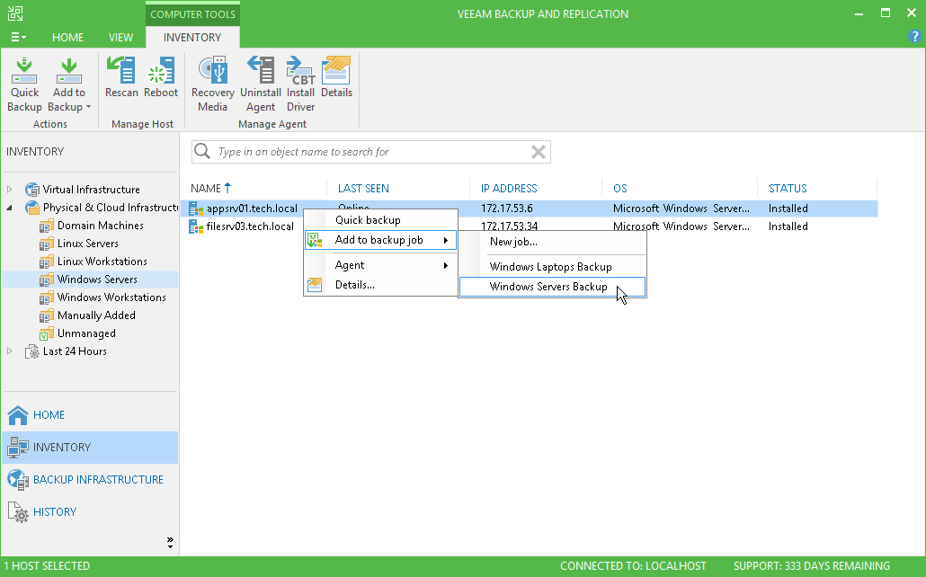Open the Manually Added group

click(96, 315)
